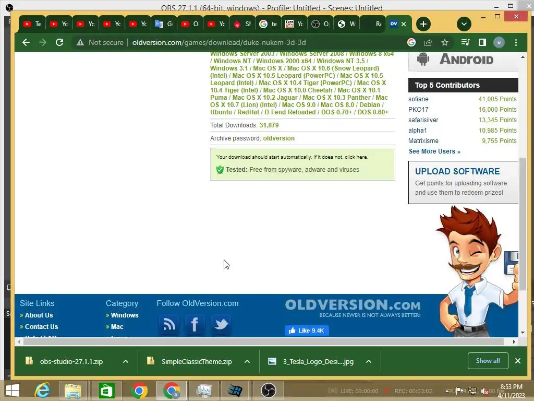Click the page scrollbar down arrow
534x401 pixels.
pos(523,333)
